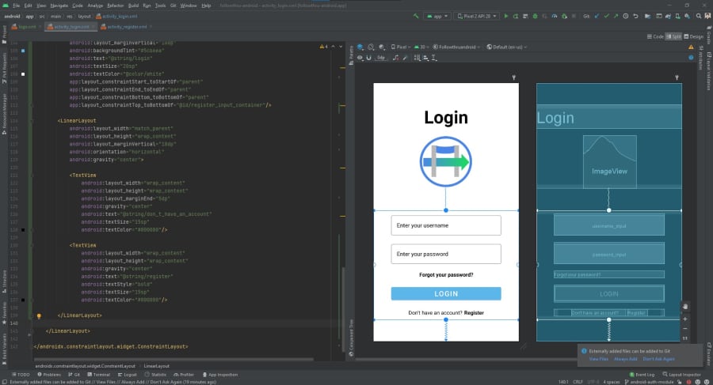Click the Git rollback undo arrow icon
Image resolution: width=713 pixels, height=385 pixels.
click(635, 17)
